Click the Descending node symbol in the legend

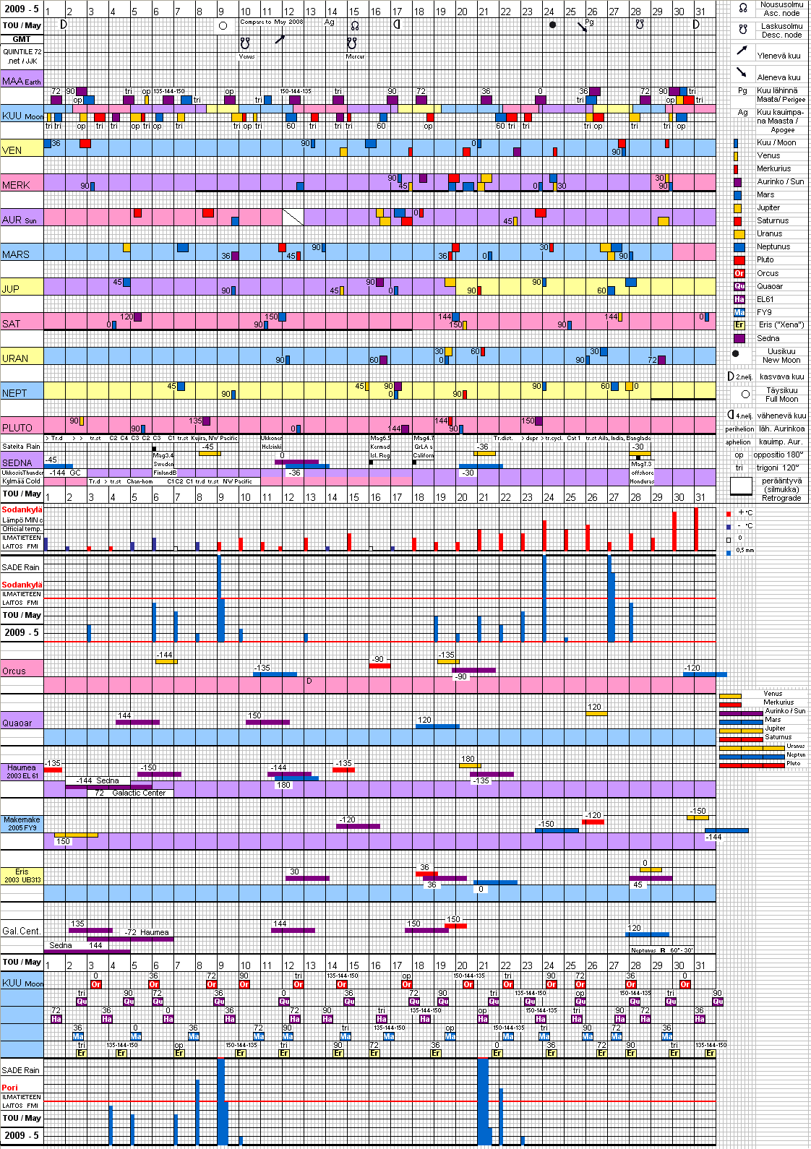(742, 30)
